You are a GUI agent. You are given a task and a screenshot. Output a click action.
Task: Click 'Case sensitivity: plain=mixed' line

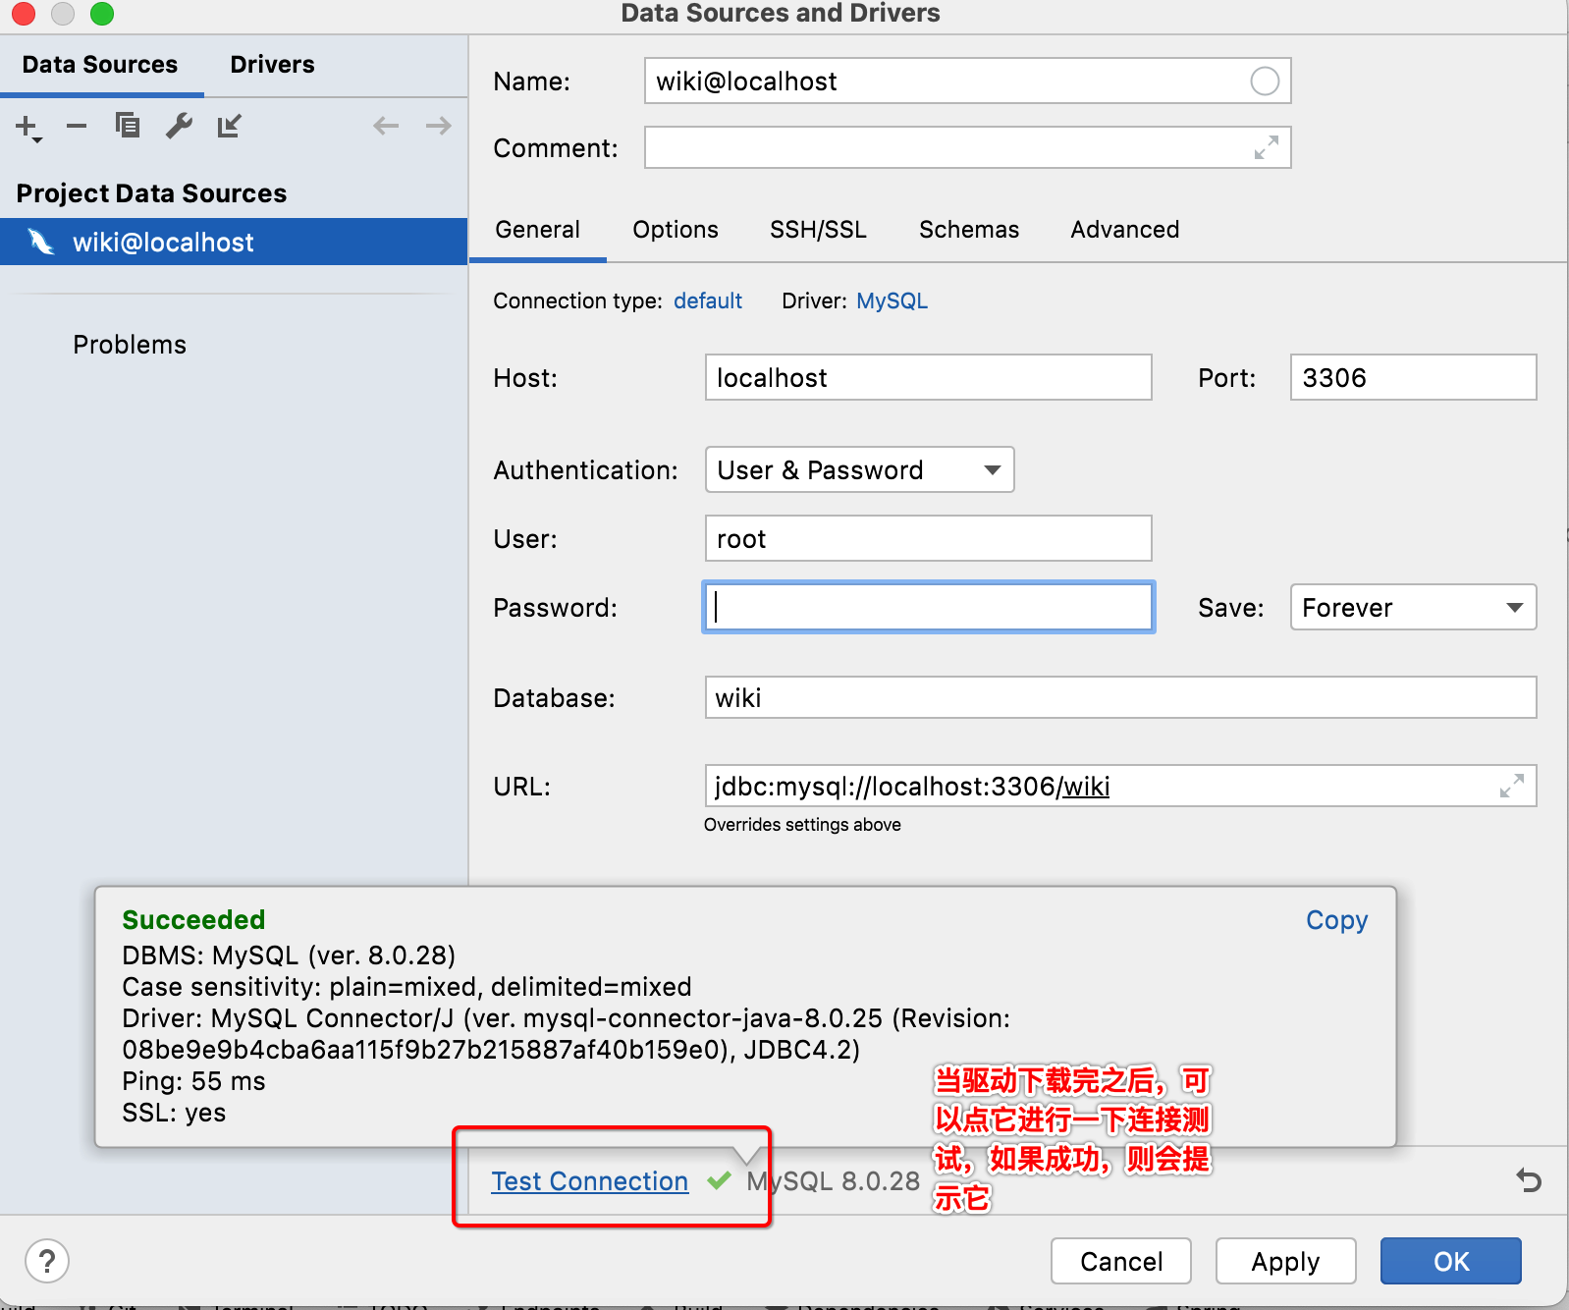(406, 987)
